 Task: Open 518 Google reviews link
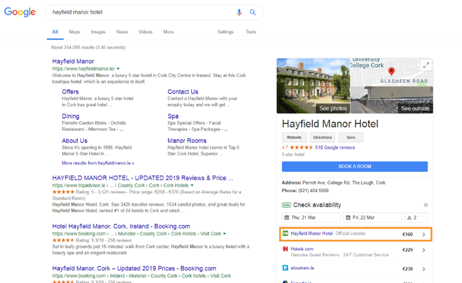click(x=335, y=148)
